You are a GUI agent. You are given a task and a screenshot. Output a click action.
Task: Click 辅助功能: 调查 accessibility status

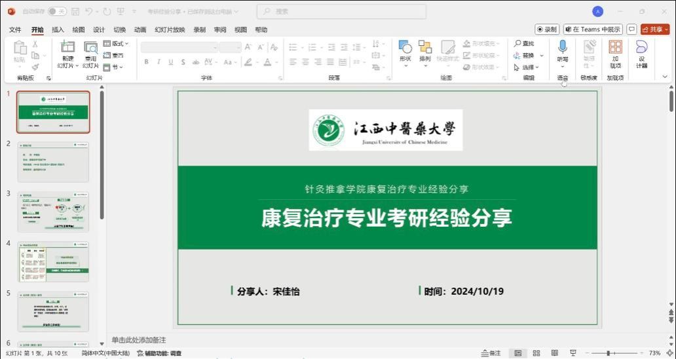[x=159, y=353]
